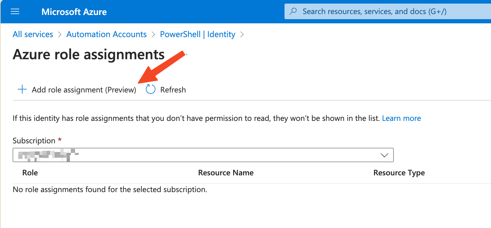Go to Microsoft Azure home title

[74, 12]
